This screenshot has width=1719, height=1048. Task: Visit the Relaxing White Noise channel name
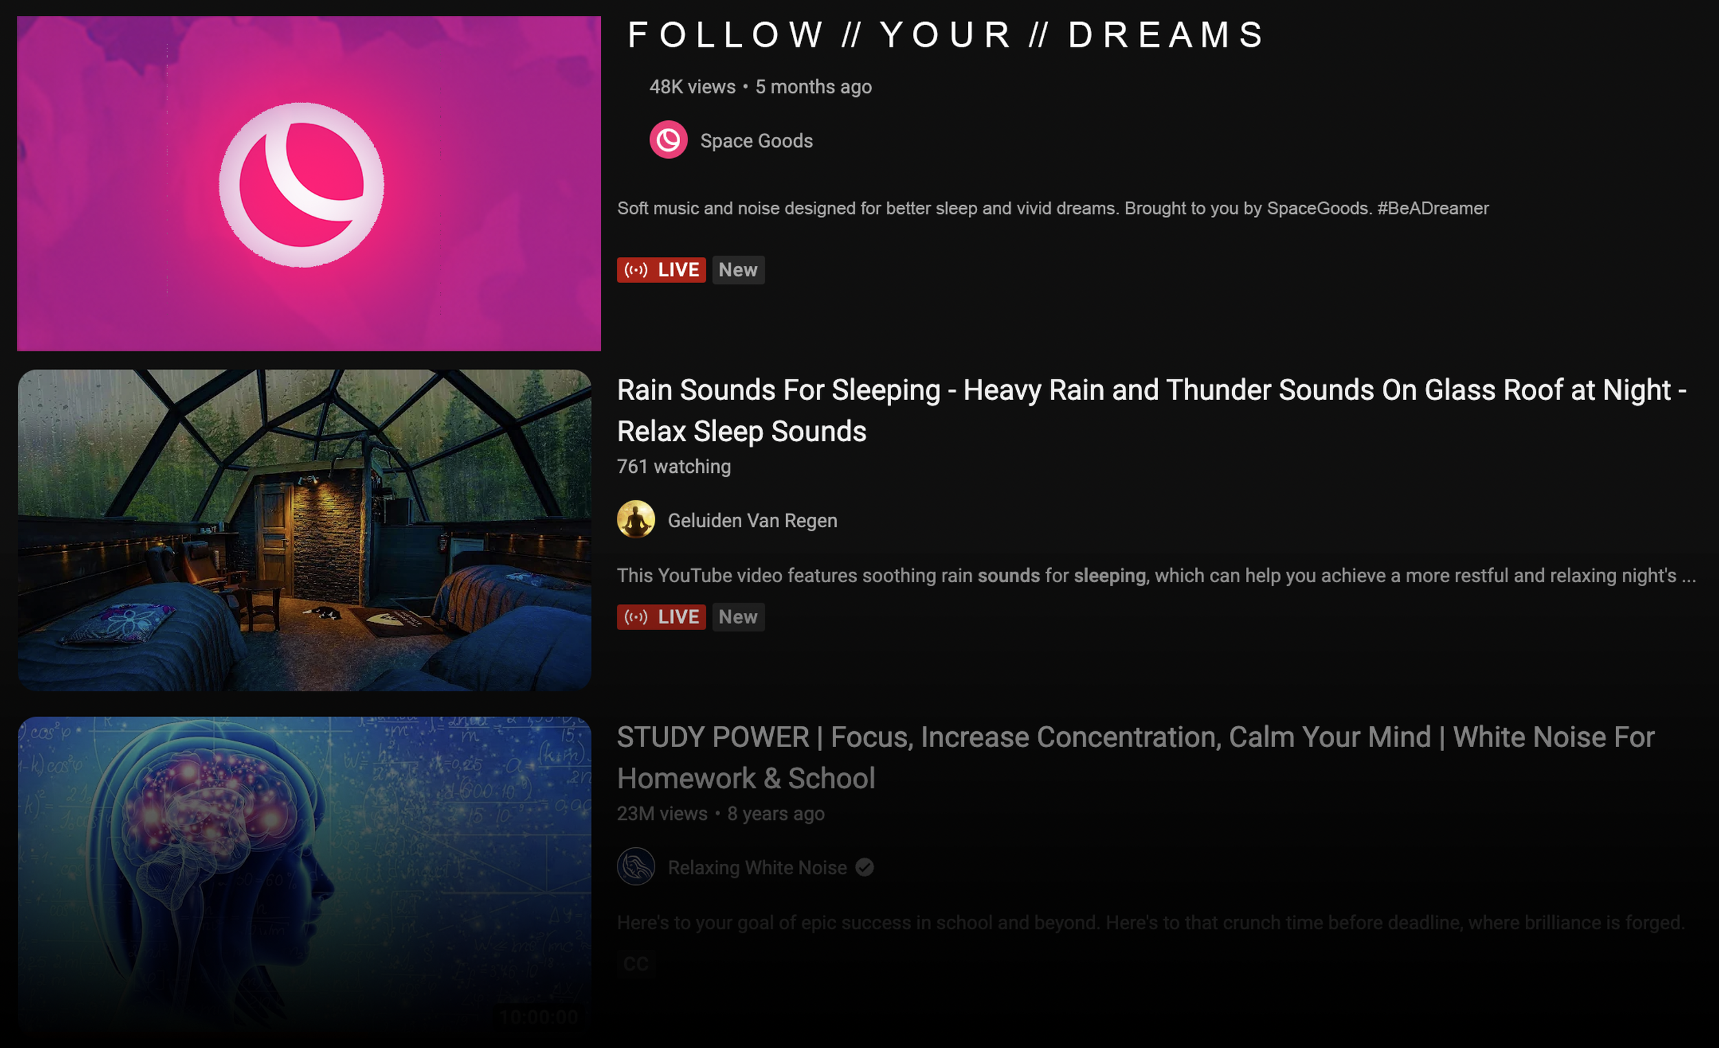[x=757, y=867]
